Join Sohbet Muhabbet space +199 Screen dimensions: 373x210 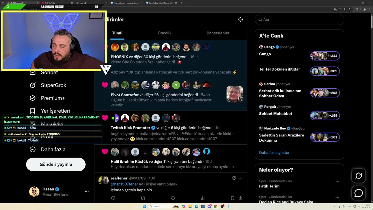[x=325, y=116]
